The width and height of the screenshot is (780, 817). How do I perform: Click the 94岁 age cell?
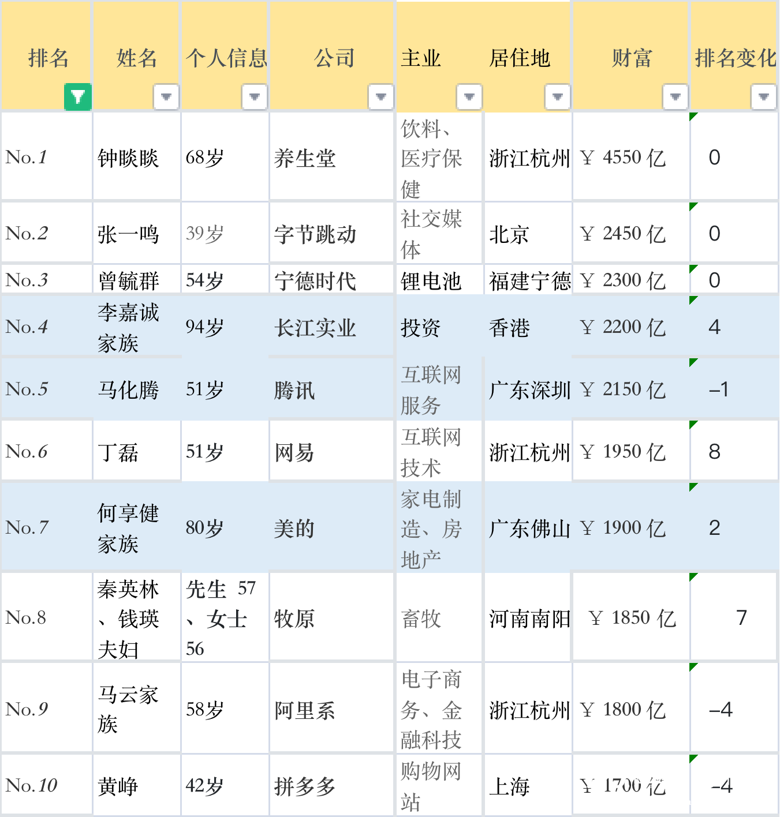click(x=225, y=327)
